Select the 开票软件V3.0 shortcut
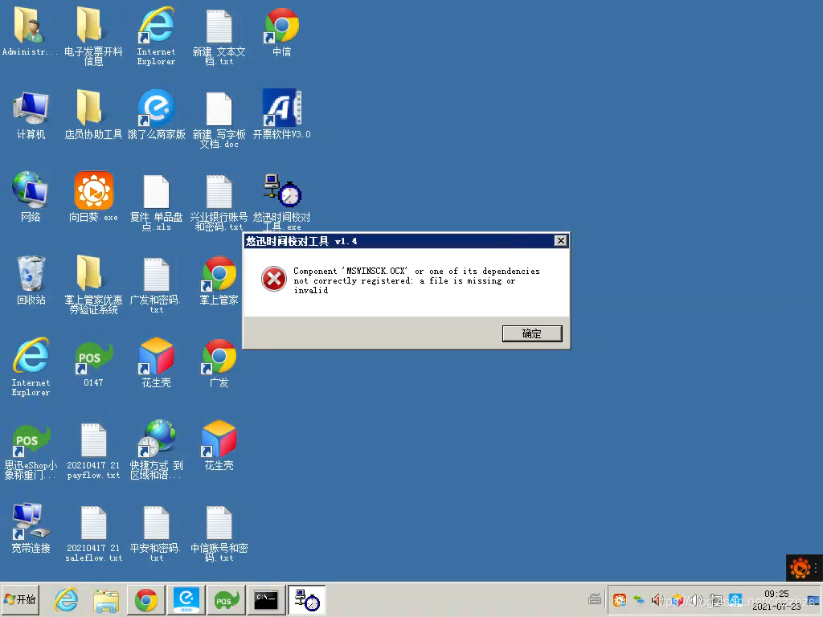 pos(282,114)
